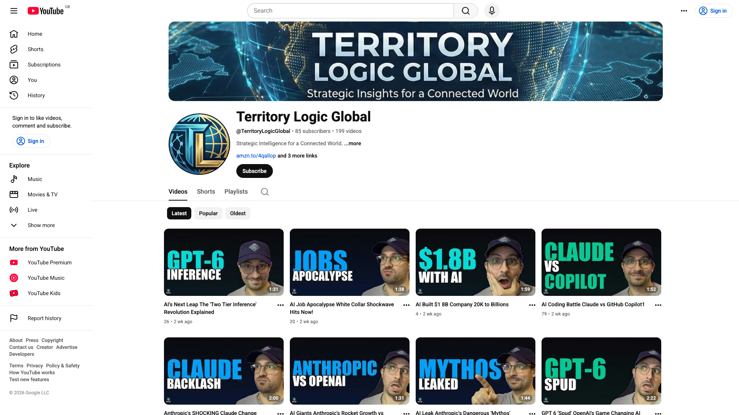Select the Latest filter chip
Screen dimensions: 739x415
pos(179,213)
